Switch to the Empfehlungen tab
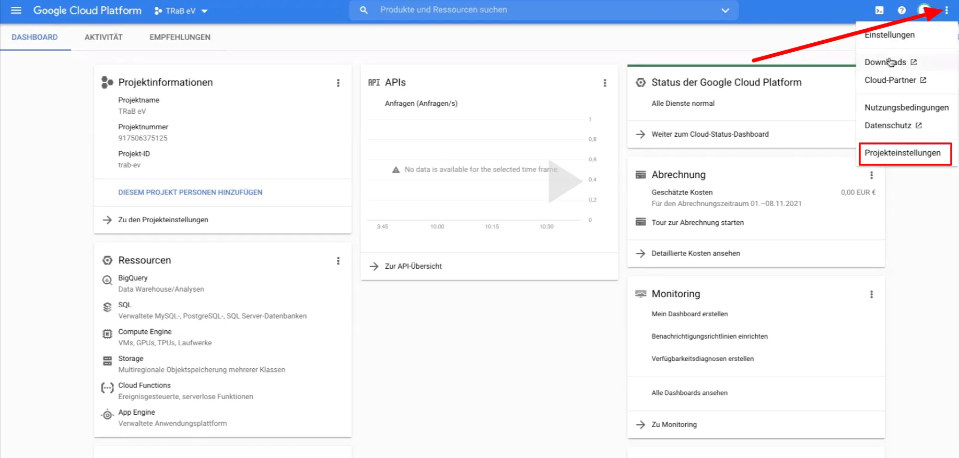 pos(180,37)
